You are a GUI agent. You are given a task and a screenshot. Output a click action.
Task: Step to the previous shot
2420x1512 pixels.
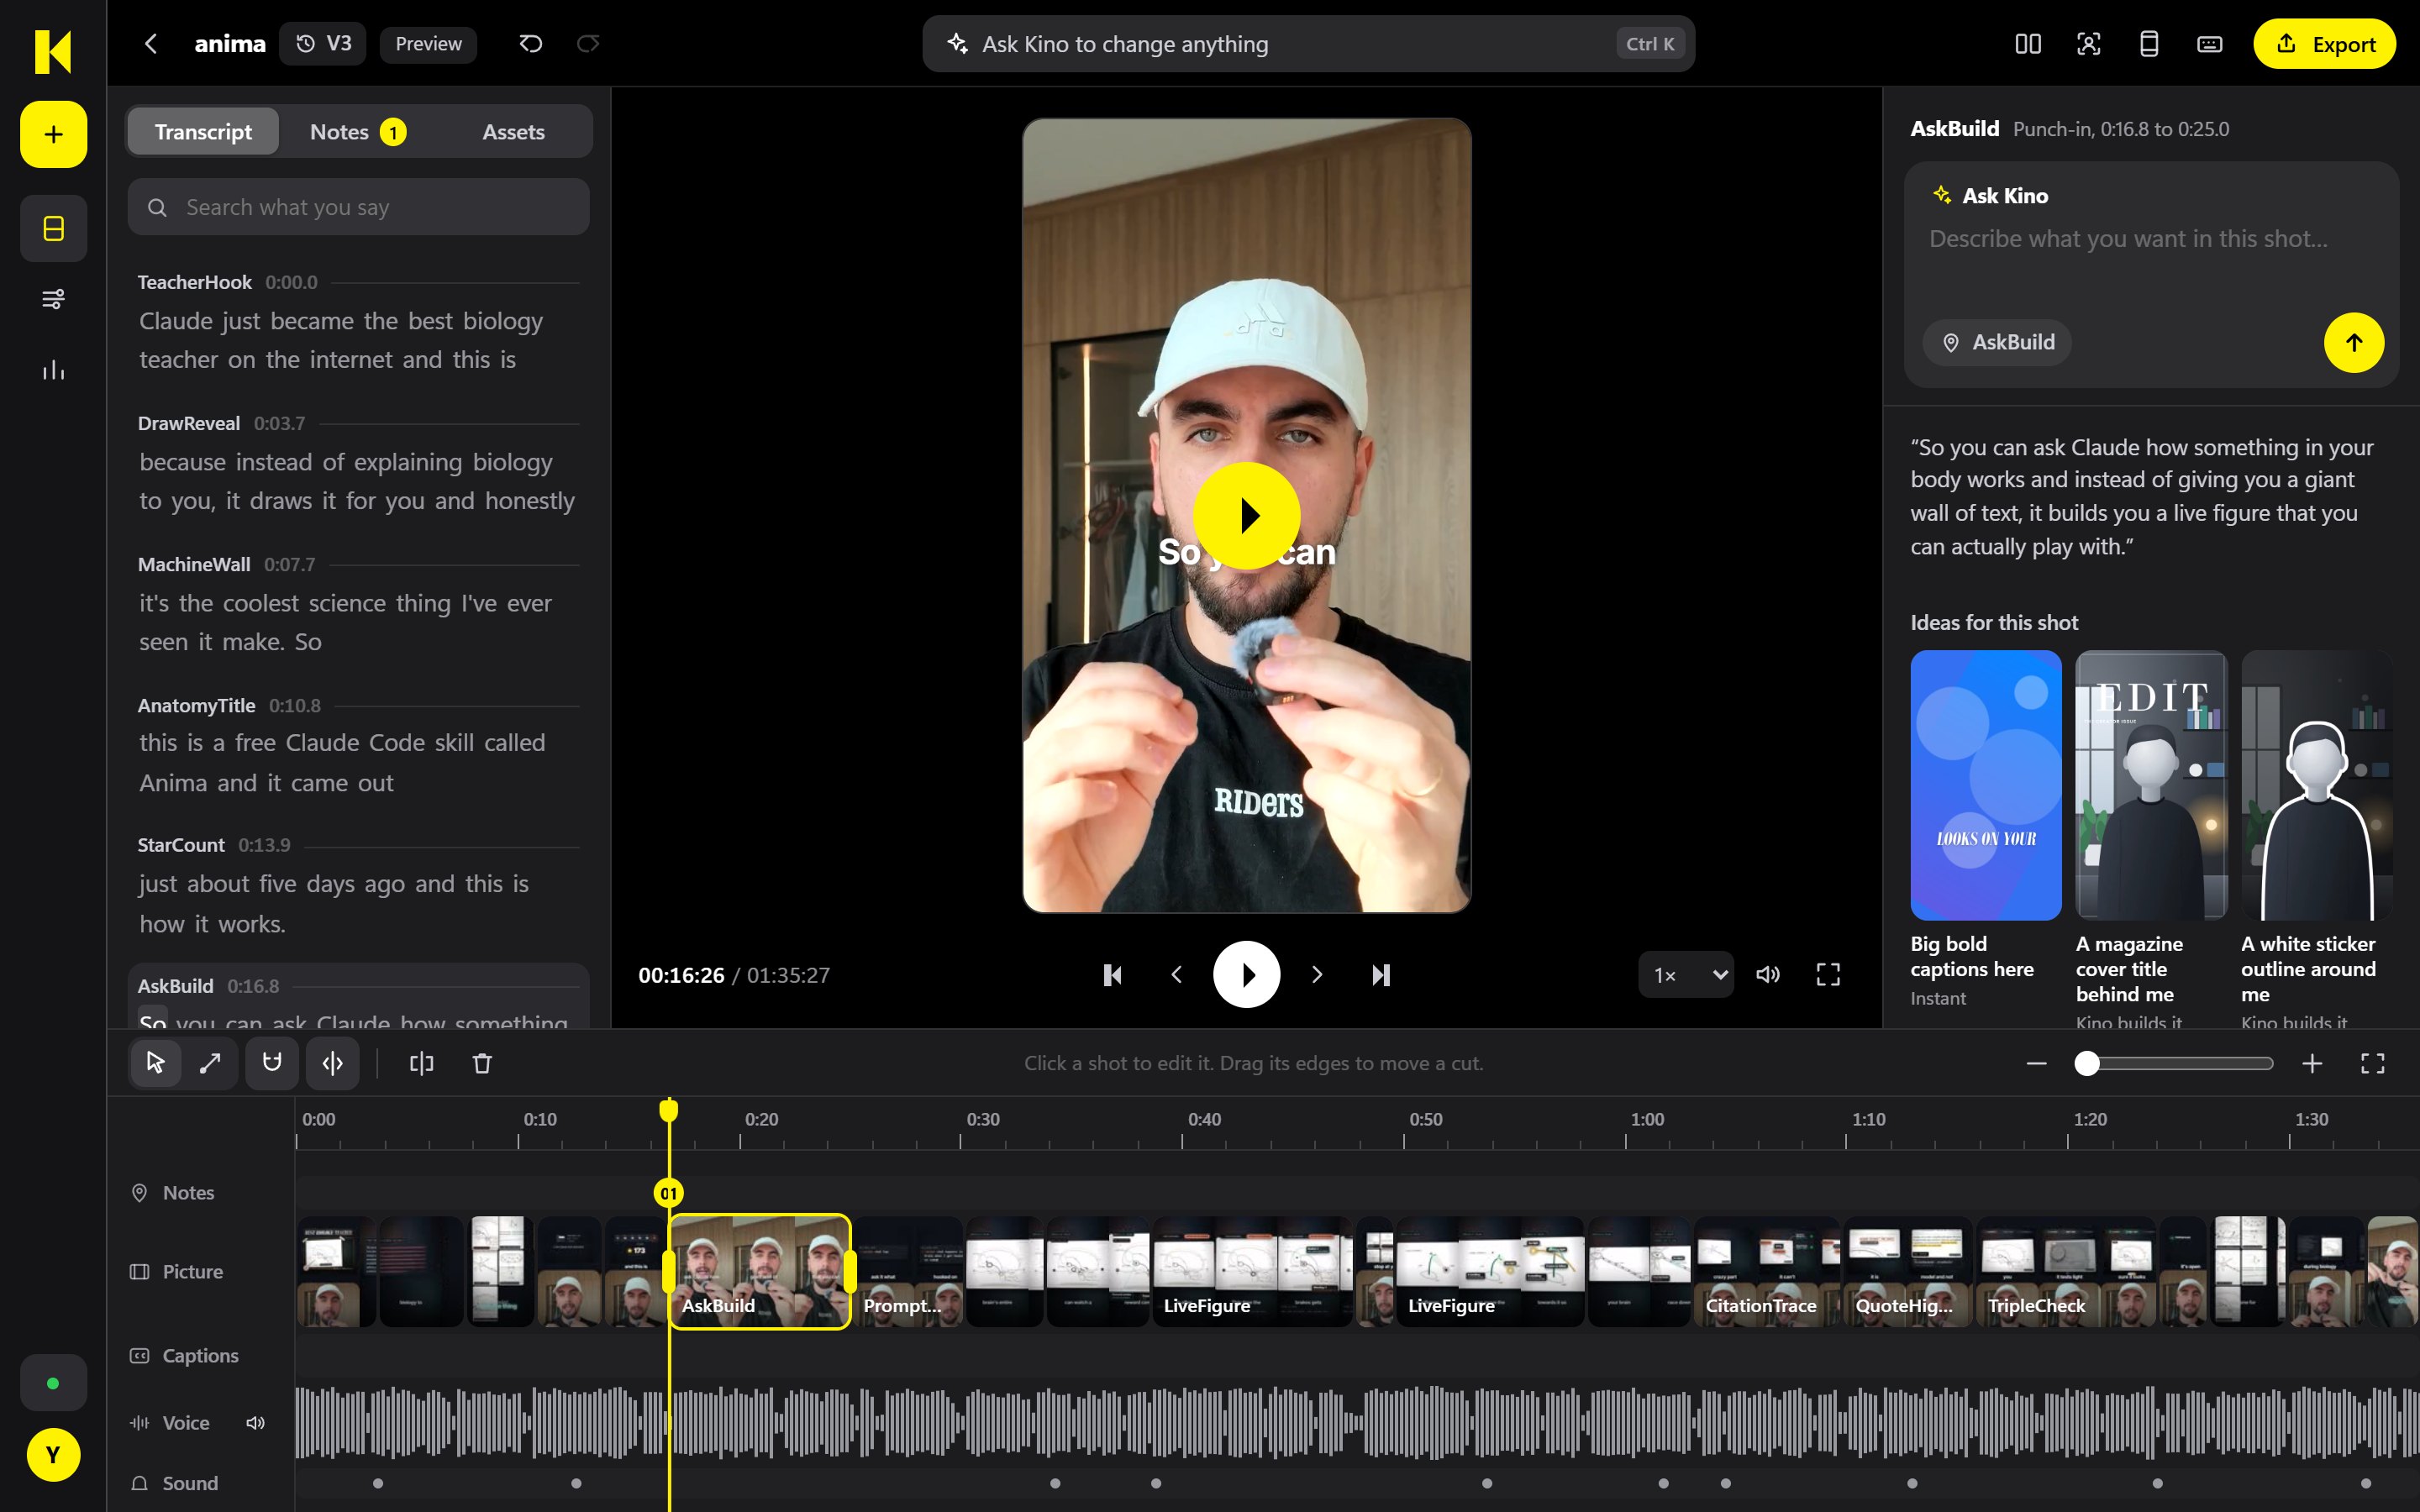point(1177,975)
